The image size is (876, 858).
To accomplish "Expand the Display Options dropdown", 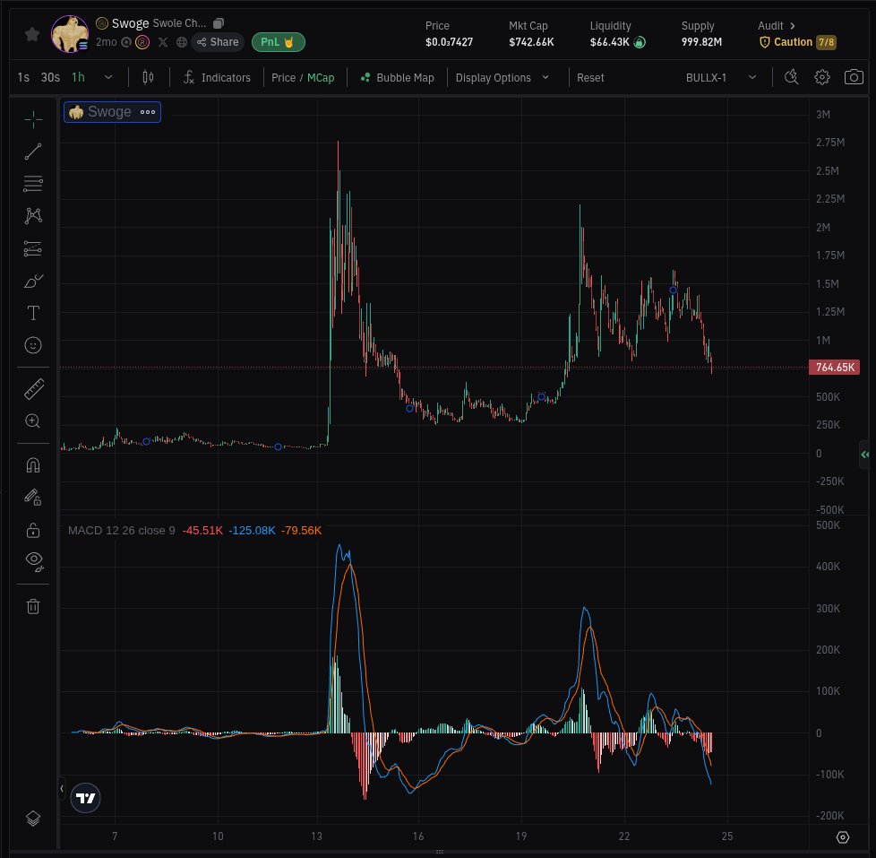I will (x=502, y=78).
